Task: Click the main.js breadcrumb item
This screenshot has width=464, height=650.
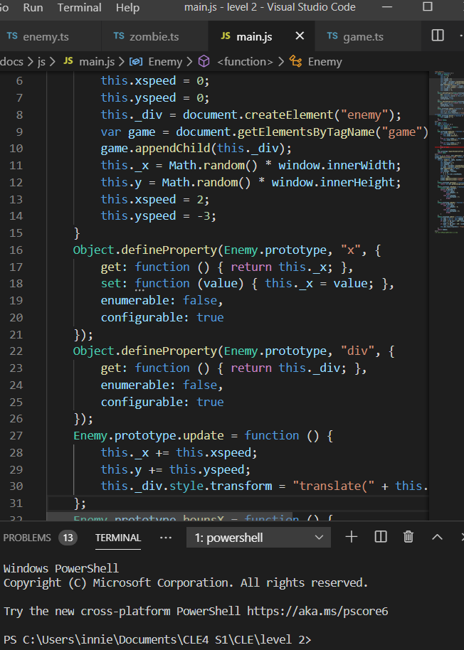Action: 97,62
